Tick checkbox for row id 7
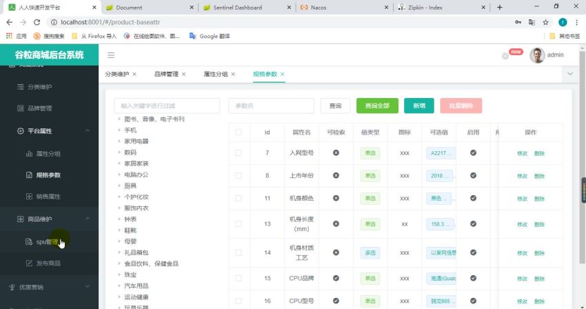 [239, 152]
